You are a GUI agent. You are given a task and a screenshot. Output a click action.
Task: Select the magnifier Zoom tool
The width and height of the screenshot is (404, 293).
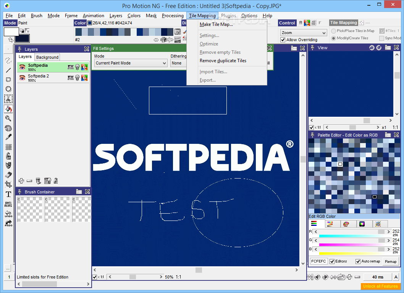click(8, 118)
